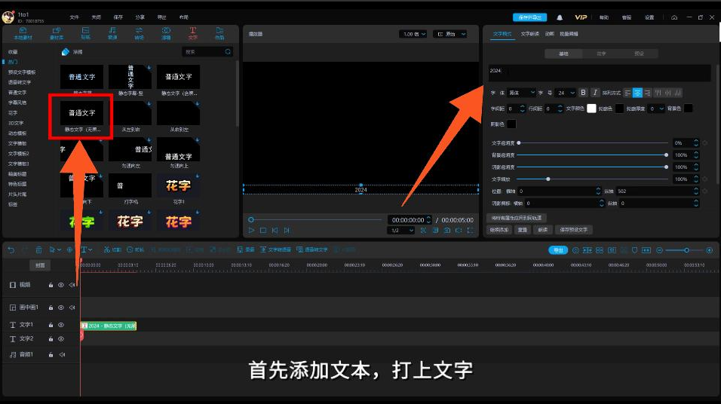
Task: Open the 保存 menu
Action: (118, 17)
